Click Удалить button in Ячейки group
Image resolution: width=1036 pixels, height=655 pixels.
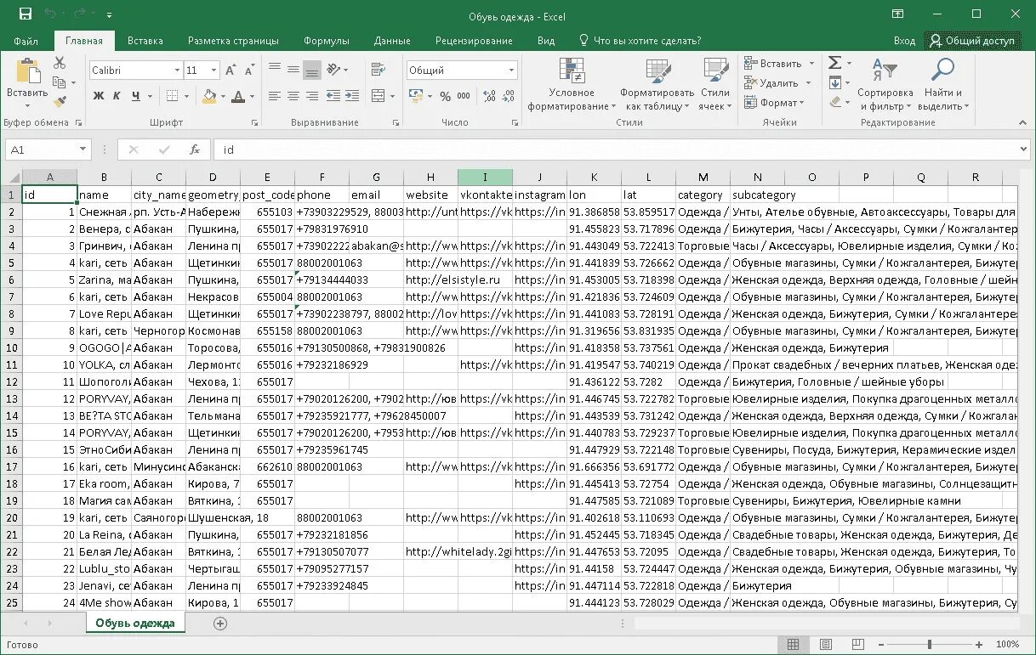(x=777, y=83)
